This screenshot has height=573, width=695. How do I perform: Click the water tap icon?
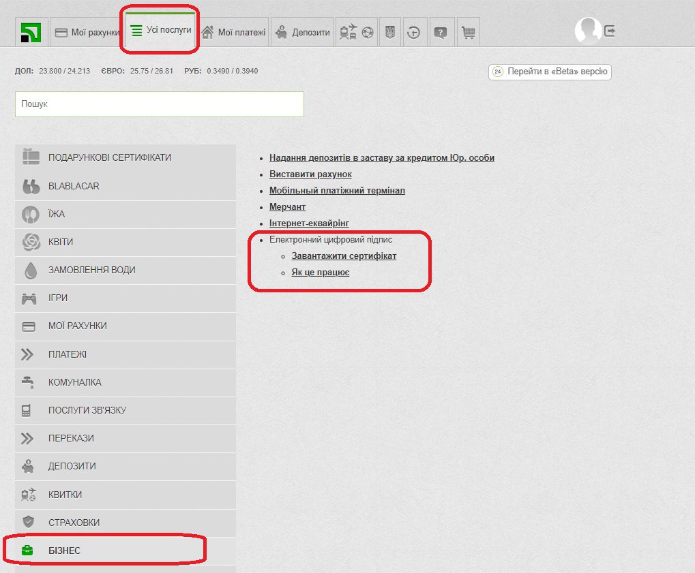point(28,382)
